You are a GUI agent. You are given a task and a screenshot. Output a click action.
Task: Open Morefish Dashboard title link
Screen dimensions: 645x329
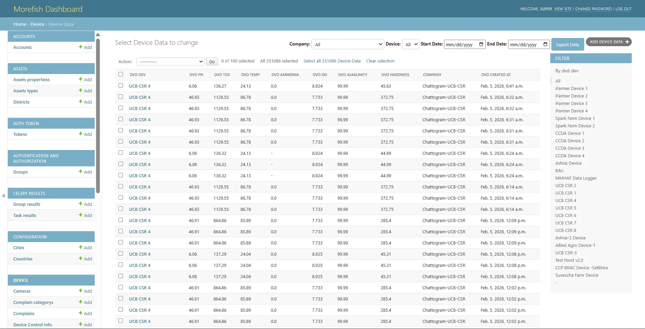(x=48, y=9)
